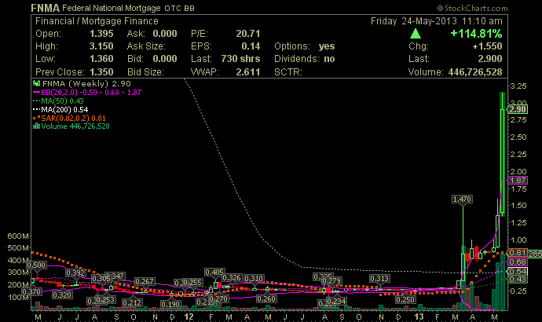Select the Last price 2.900 value

click(490, 59)
